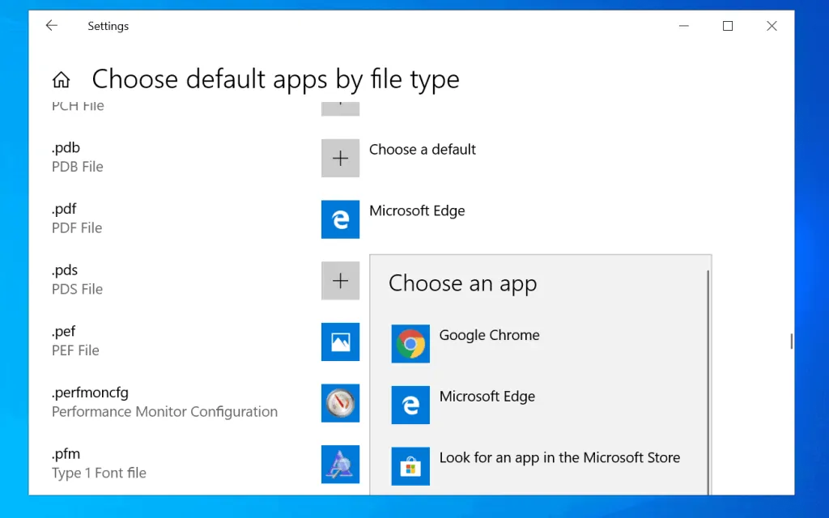Screen dimensions: 829x518
Task: Click the Microsoft Edge icon for .pdf
Action: (x=340, y=219)
